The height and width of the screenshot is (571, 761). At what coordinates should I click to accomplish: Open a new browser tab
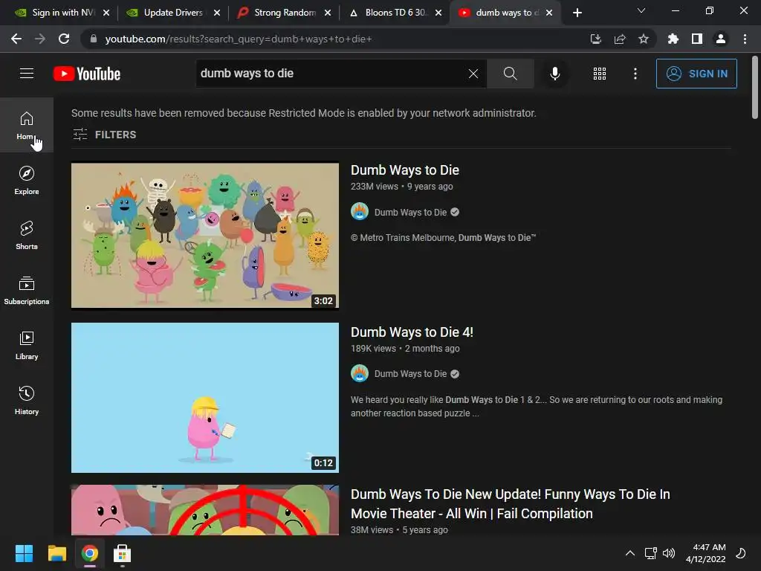tap(577, 13)
